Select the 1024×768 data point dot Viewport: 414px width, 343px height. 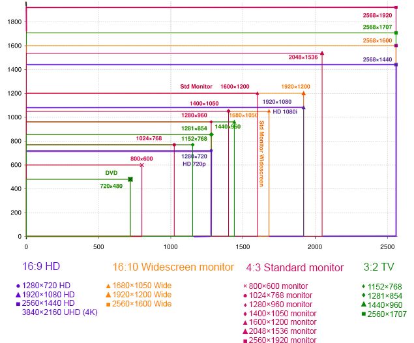[174, 145]
